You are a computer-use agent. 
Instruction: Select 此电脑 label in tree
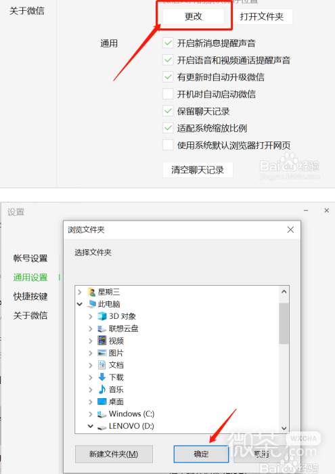pyautogui.click(x=109, y=304)
